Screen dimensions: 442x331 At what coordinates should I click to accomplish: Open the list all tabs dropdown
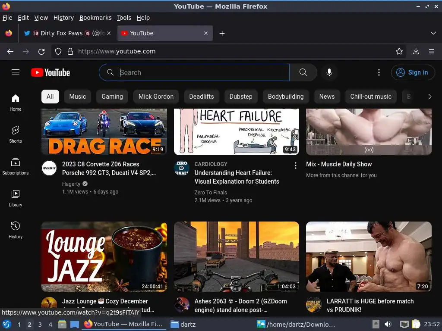point(433,33)
